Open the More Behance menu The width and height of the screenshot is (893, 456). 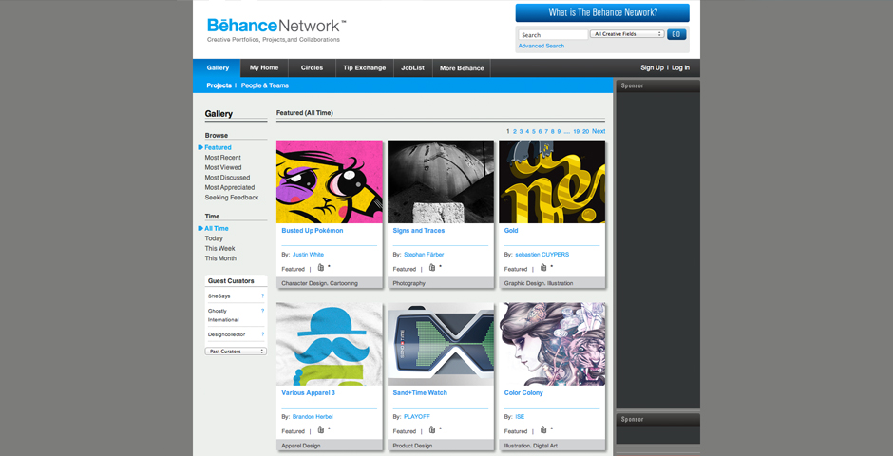462,67
